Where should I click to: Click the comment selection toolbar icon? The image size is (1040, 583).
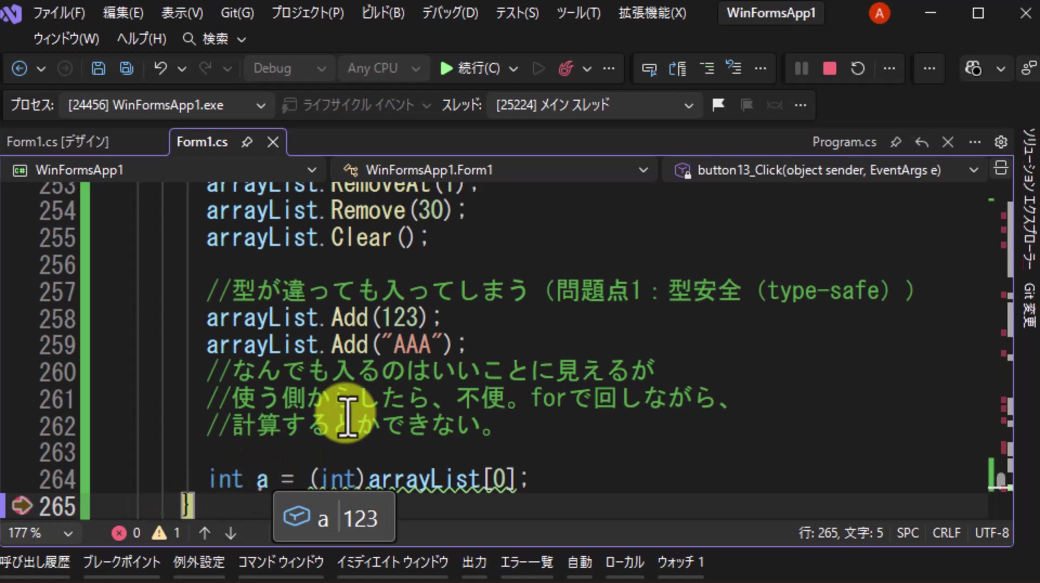click(649, 68)
